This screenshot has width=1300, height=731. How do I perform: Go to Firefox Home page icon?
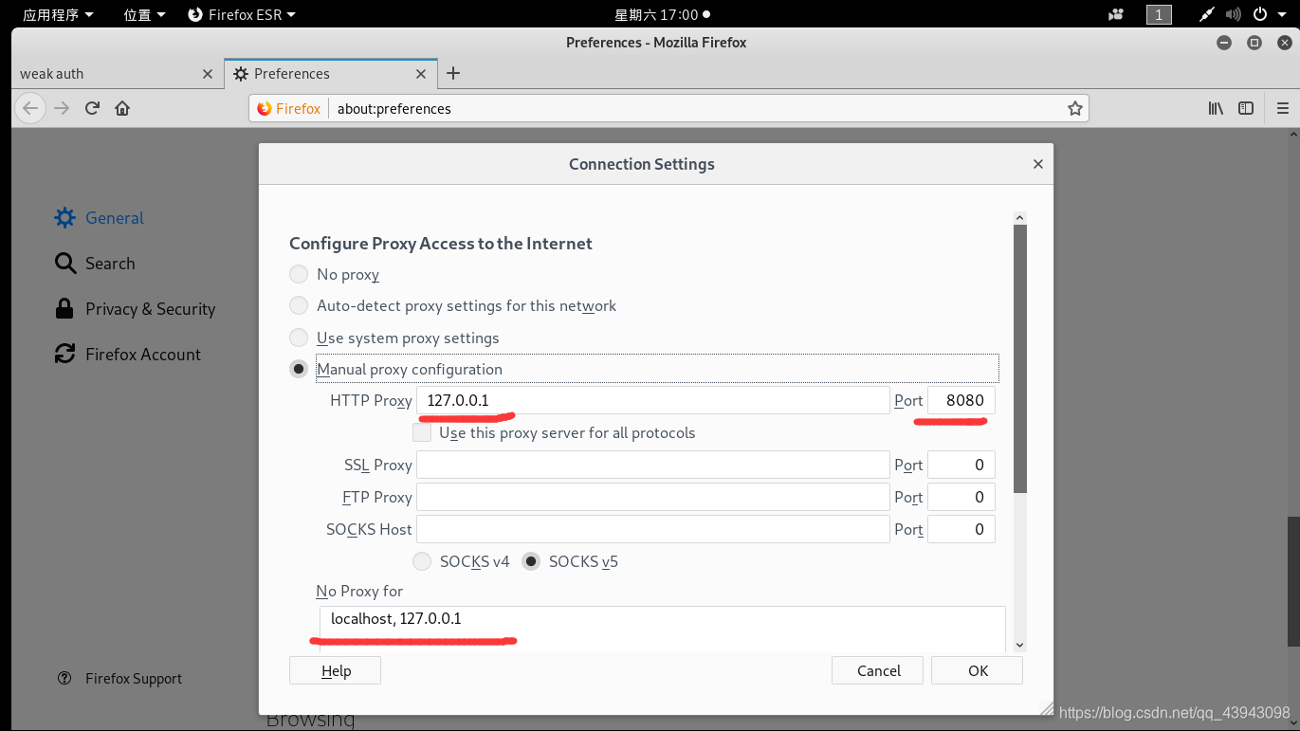pos(121,108)
